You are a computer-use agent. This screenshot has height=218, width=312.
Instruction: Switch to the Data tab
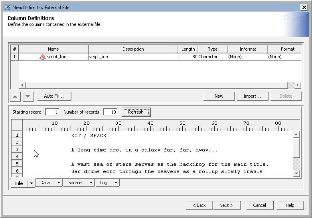(45, 183)
